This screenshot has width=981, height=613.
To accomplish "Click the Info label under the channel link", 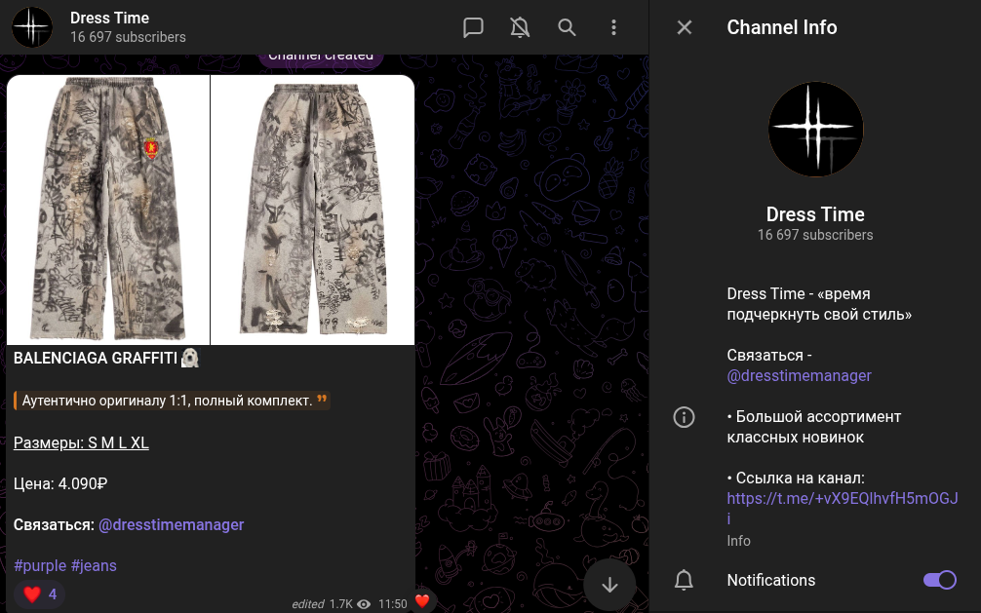I will (738, 541).
